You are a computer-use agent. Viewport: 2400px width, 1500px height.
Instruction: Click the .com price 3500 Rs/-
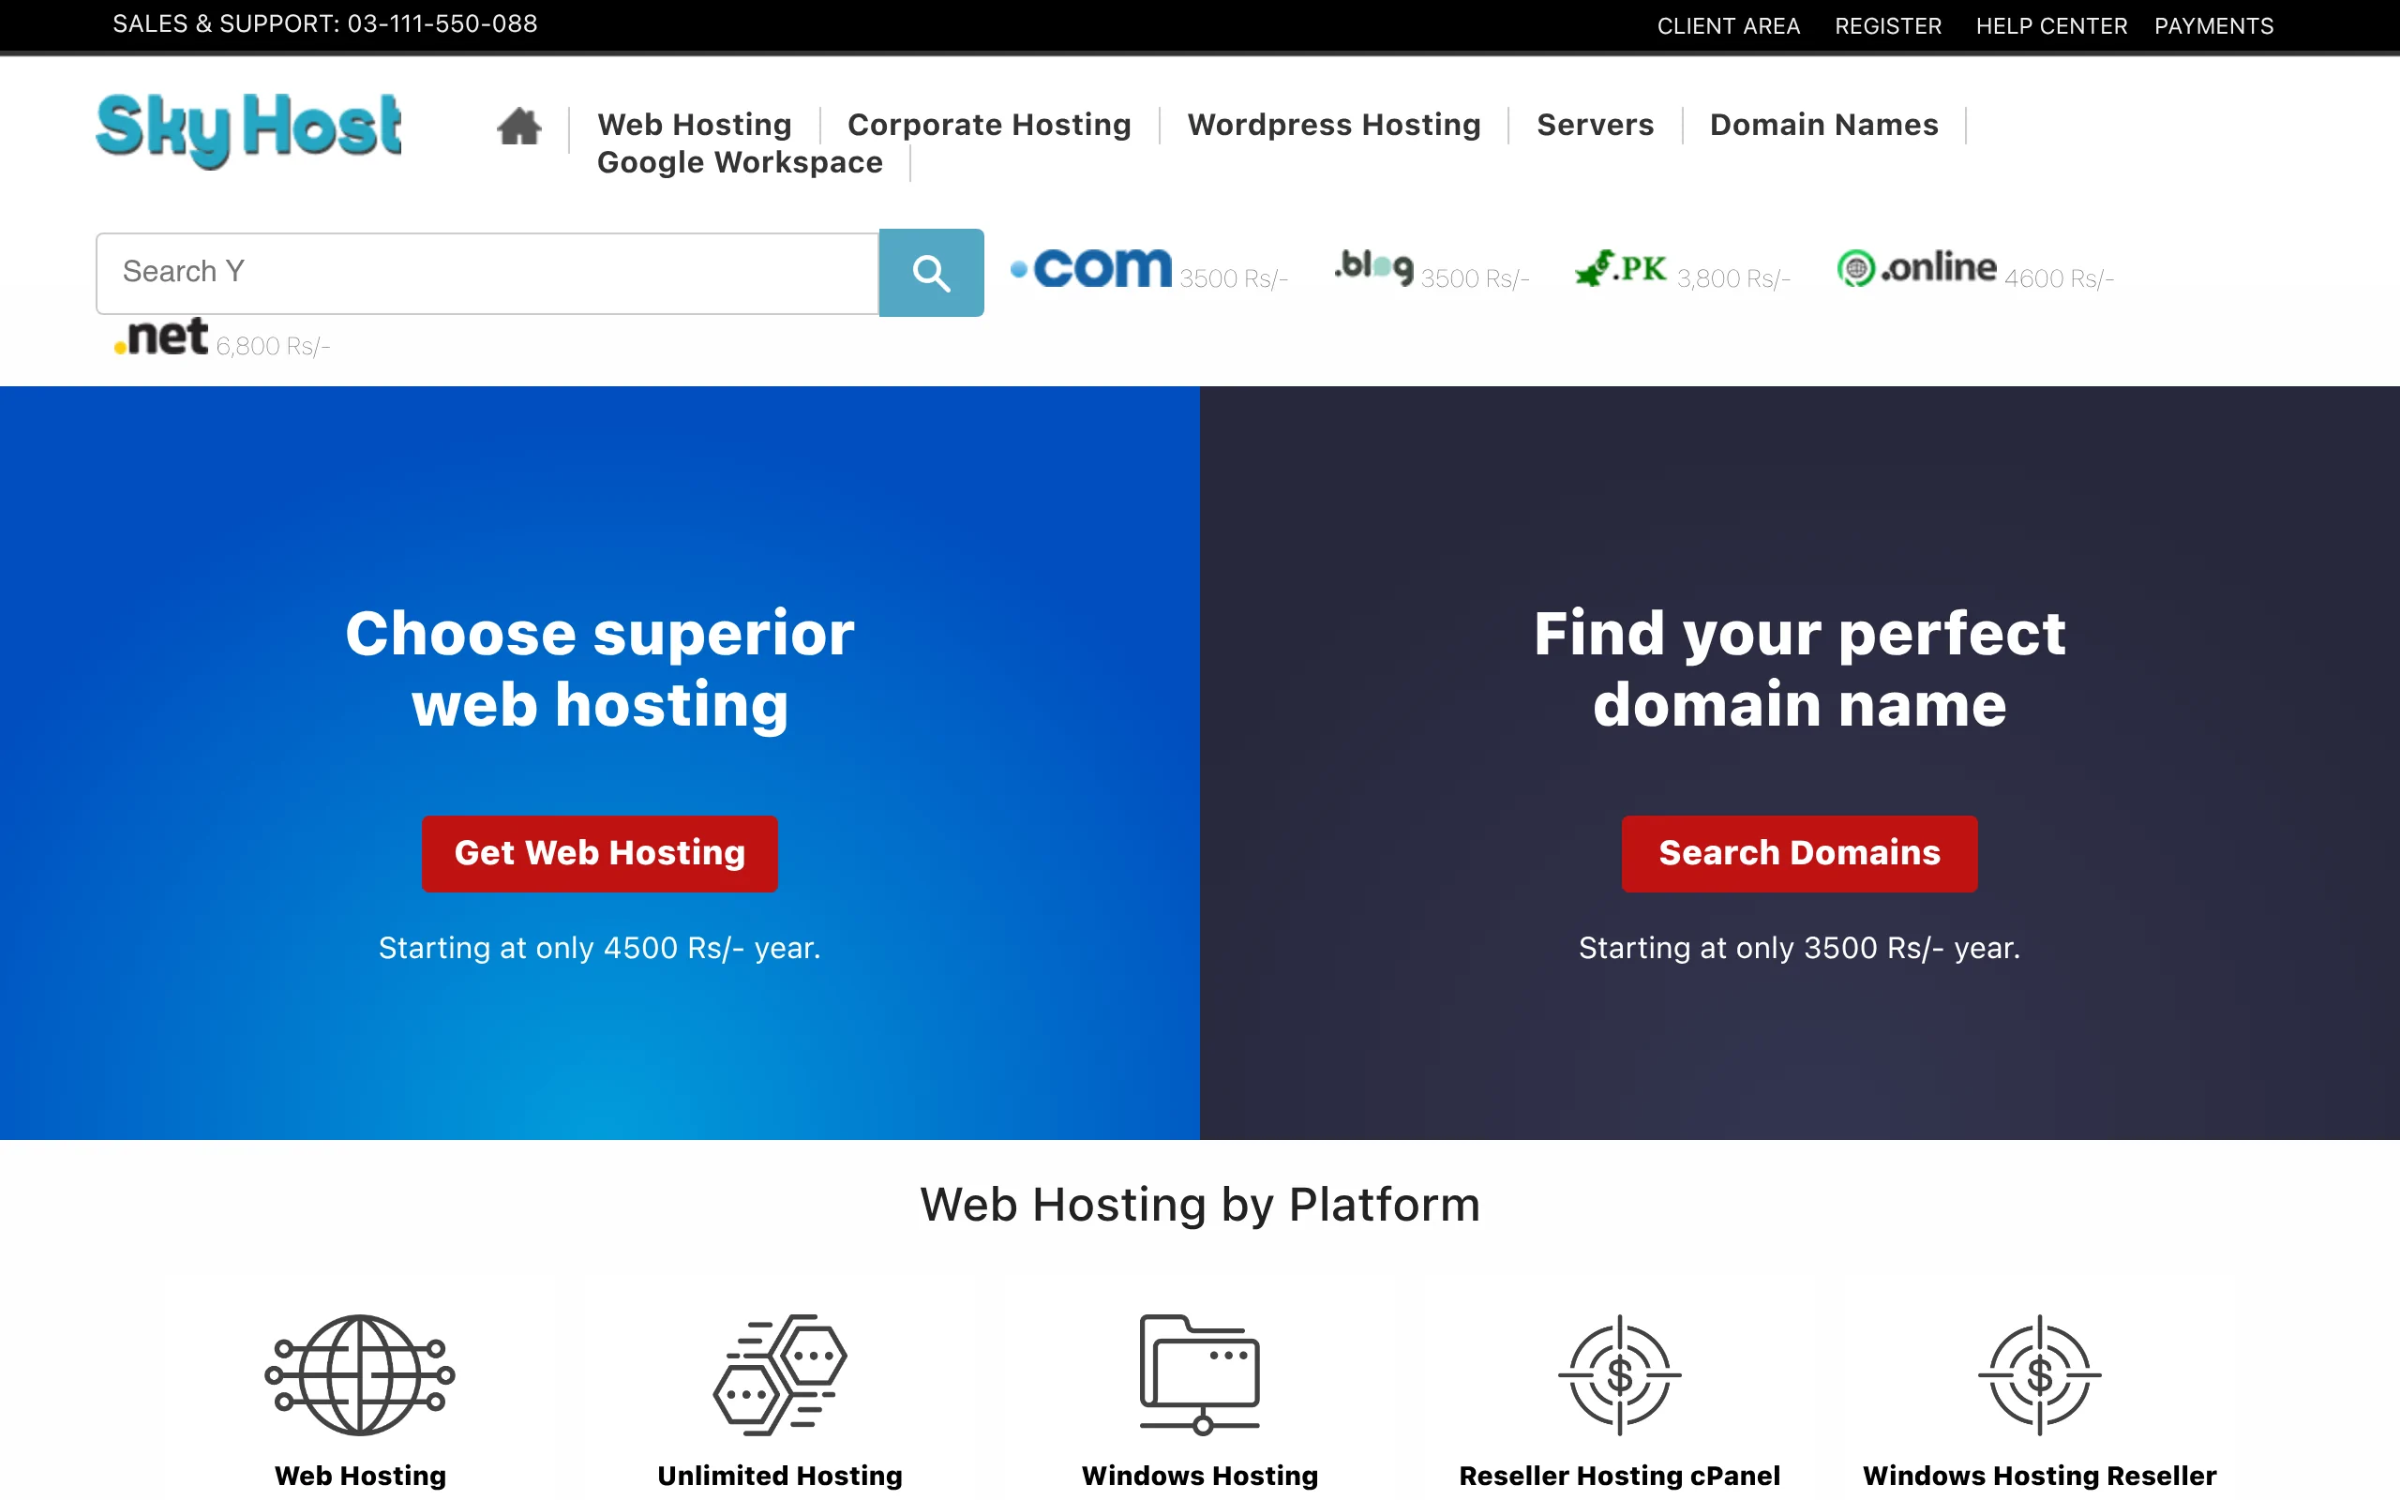pyautogui.click(x=1233, y=278)
